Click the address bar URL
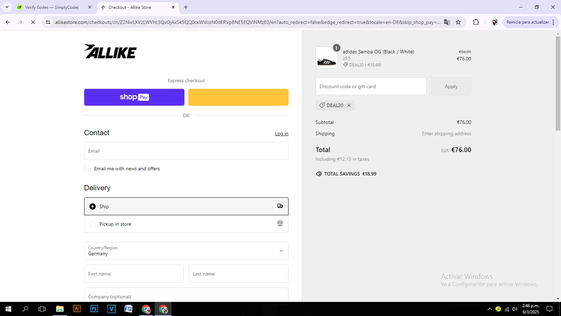Screen dimensions: 561x316 [x=247, y=22]
